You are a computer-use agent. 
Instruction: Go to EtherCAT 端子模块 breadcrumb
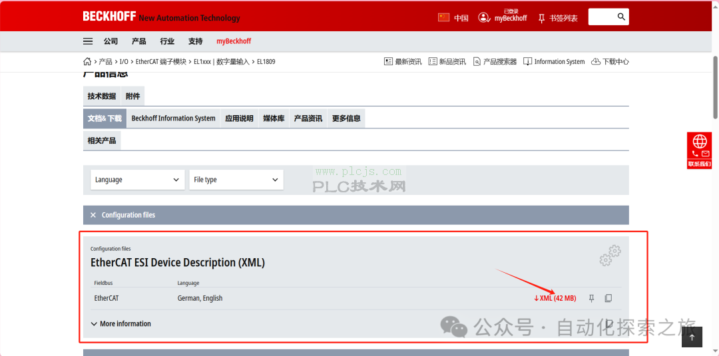click(x=161, y=61)
